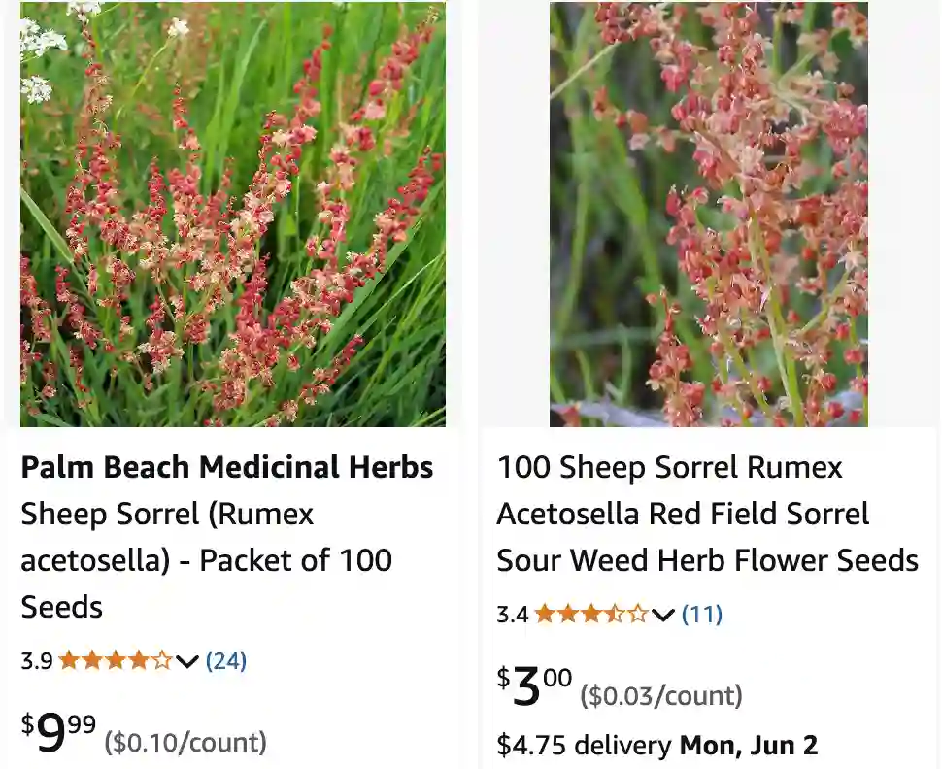Open the 100 Sheep Sorrel Red Field Sorrel title
This screenshot has width=942, height=769.
coord(706,514)
